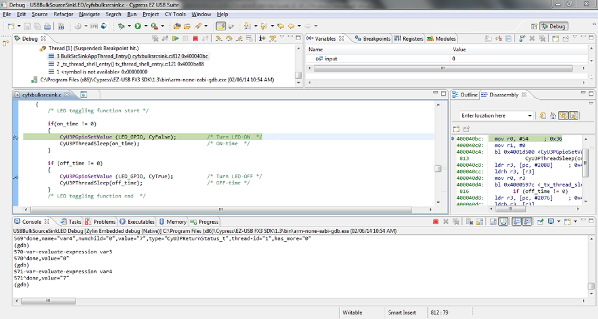Click the Save icon in main toolbar
The height and width of the screenshot is (319, 598).
(28, 26)
